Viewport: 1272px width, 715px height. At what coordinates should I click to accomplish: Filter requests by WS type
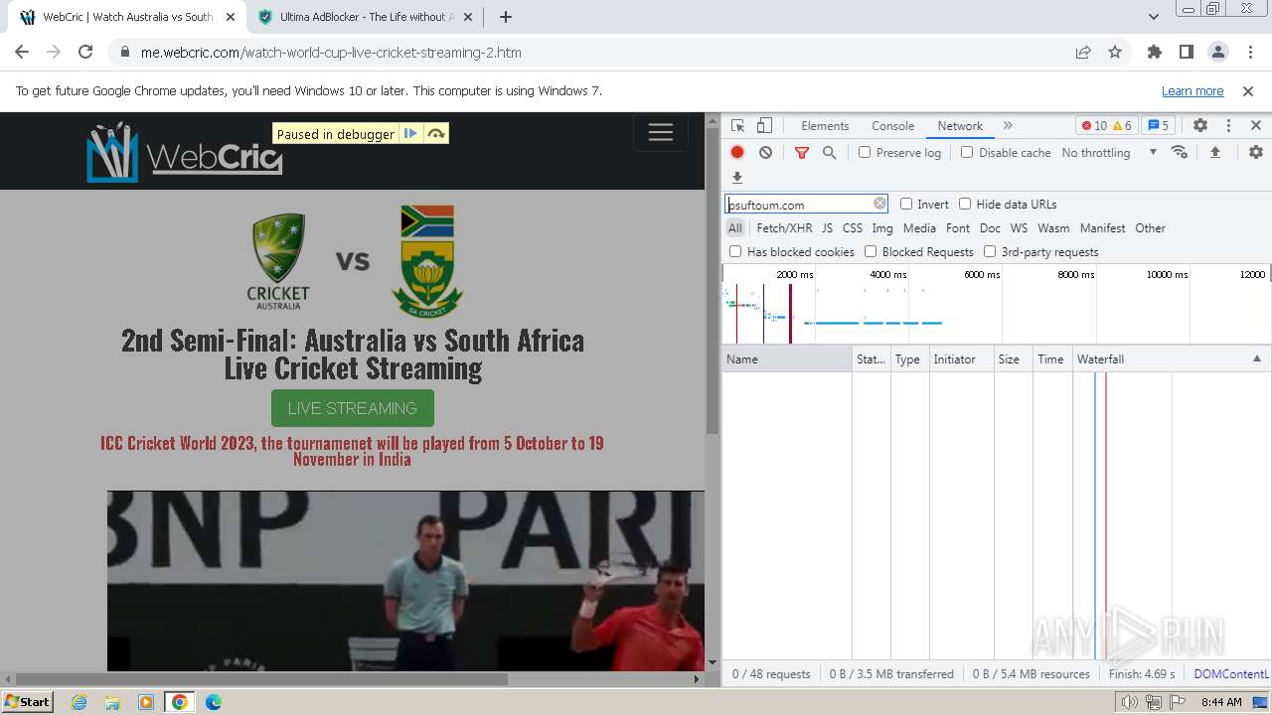tap(1019, 227)
